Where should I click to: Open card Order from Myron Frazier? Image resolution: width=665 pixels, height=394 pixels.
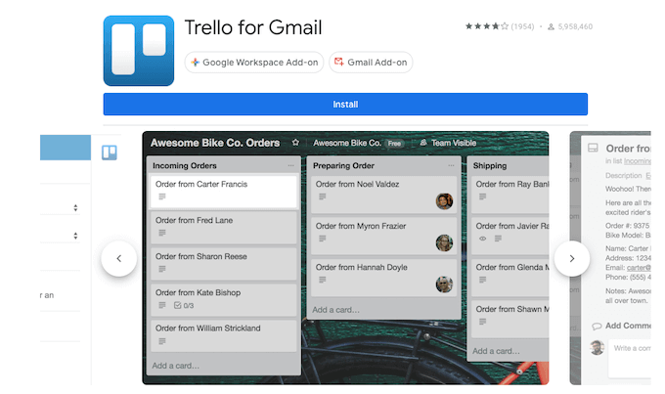click(383, 236)
